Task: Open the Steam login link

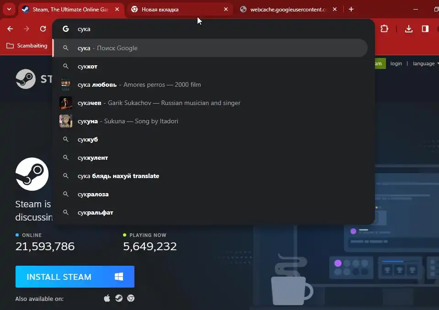Action: point(396,63)
